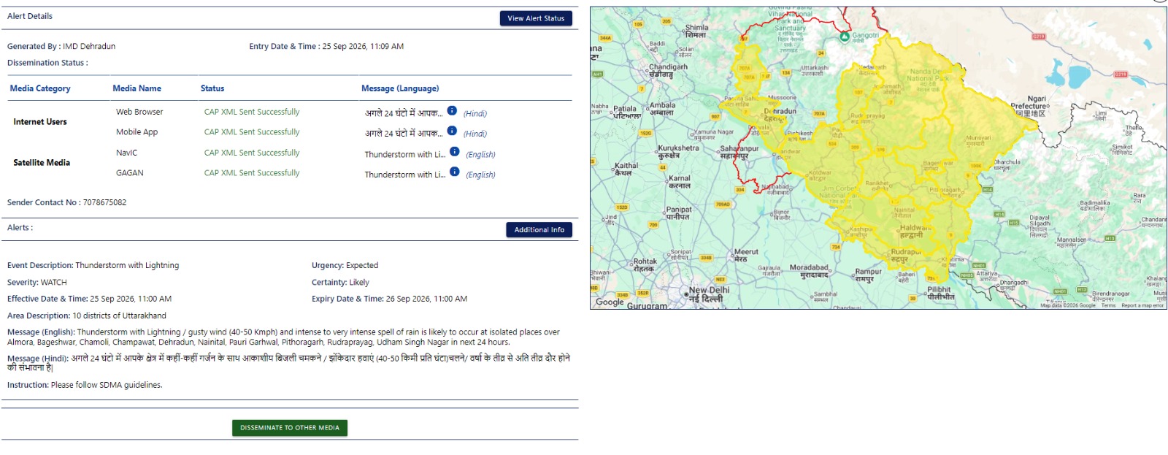
Task: Click the Google logo on map
Action: (x=610, y=302)
